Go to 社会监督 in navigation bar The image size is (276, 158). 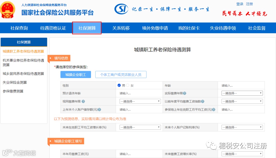(257, 28)
